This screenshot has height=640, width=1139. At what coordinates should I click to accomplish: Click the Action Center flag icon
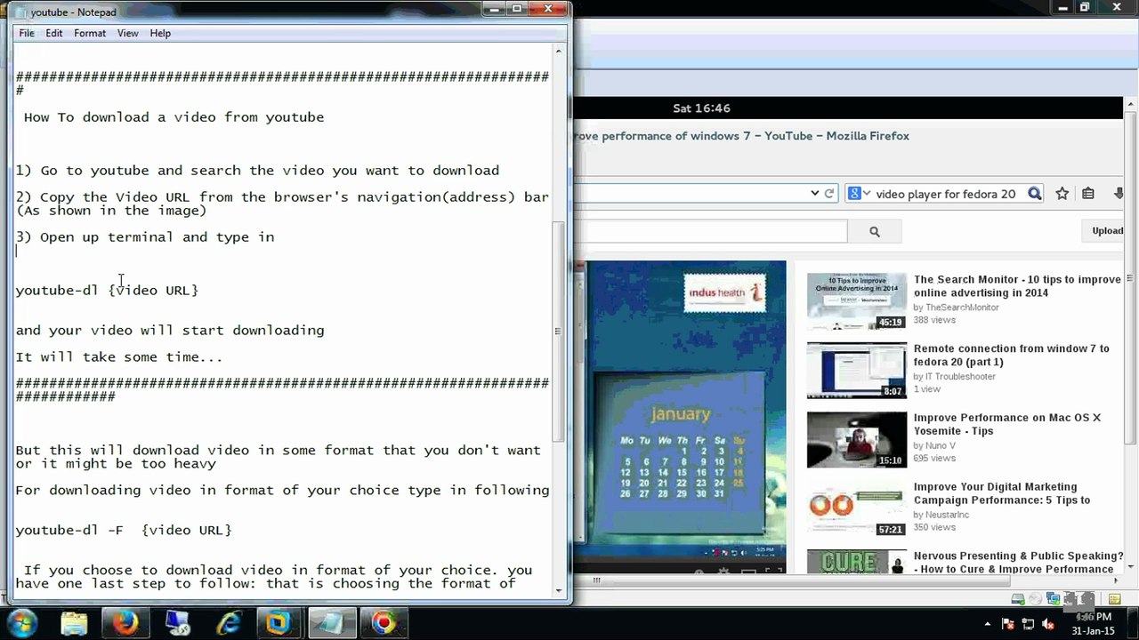[1008, 624]
